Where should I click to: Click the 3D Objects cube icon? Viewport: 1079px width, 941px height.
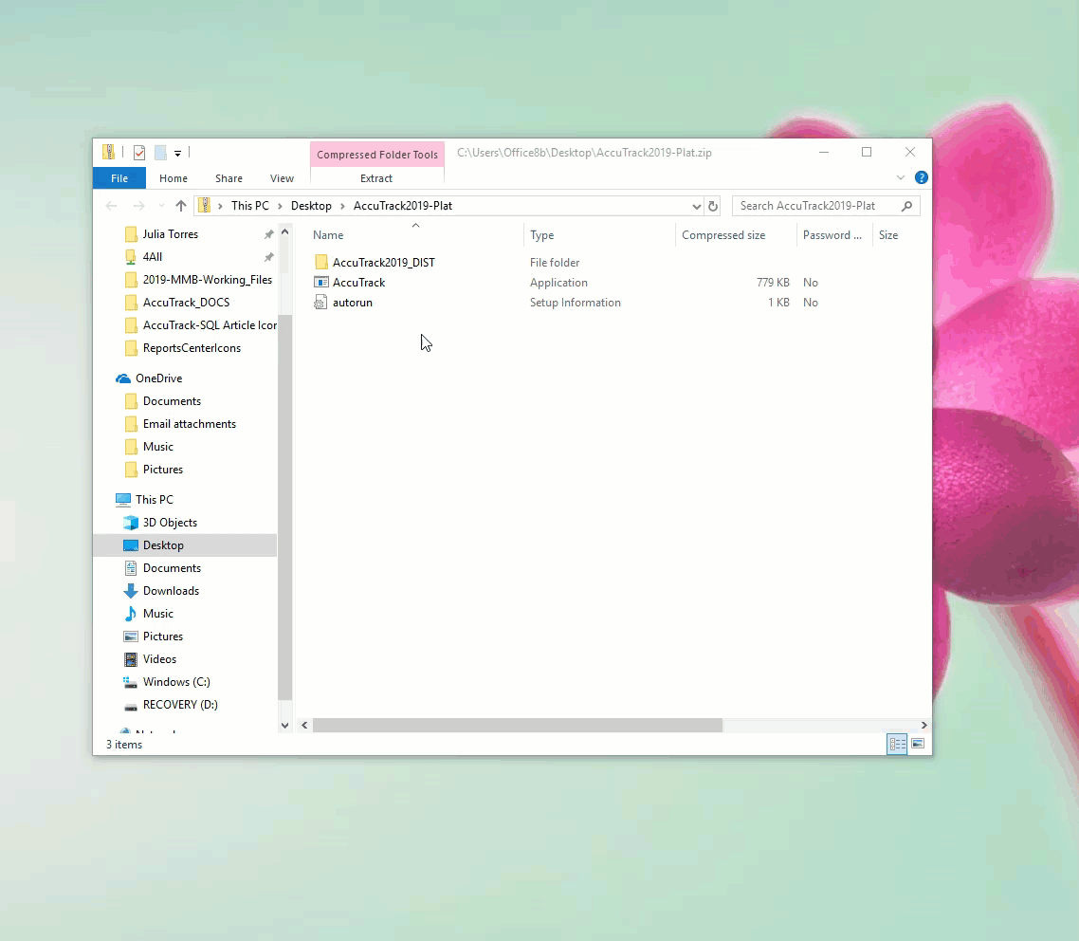[x=130, y=523]
